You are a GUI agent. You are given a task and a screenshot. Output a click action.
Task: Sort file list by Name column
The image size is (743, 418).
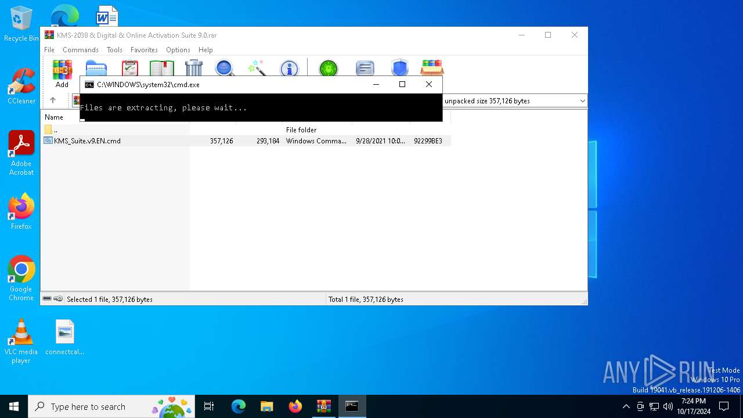tap(54, 117)
